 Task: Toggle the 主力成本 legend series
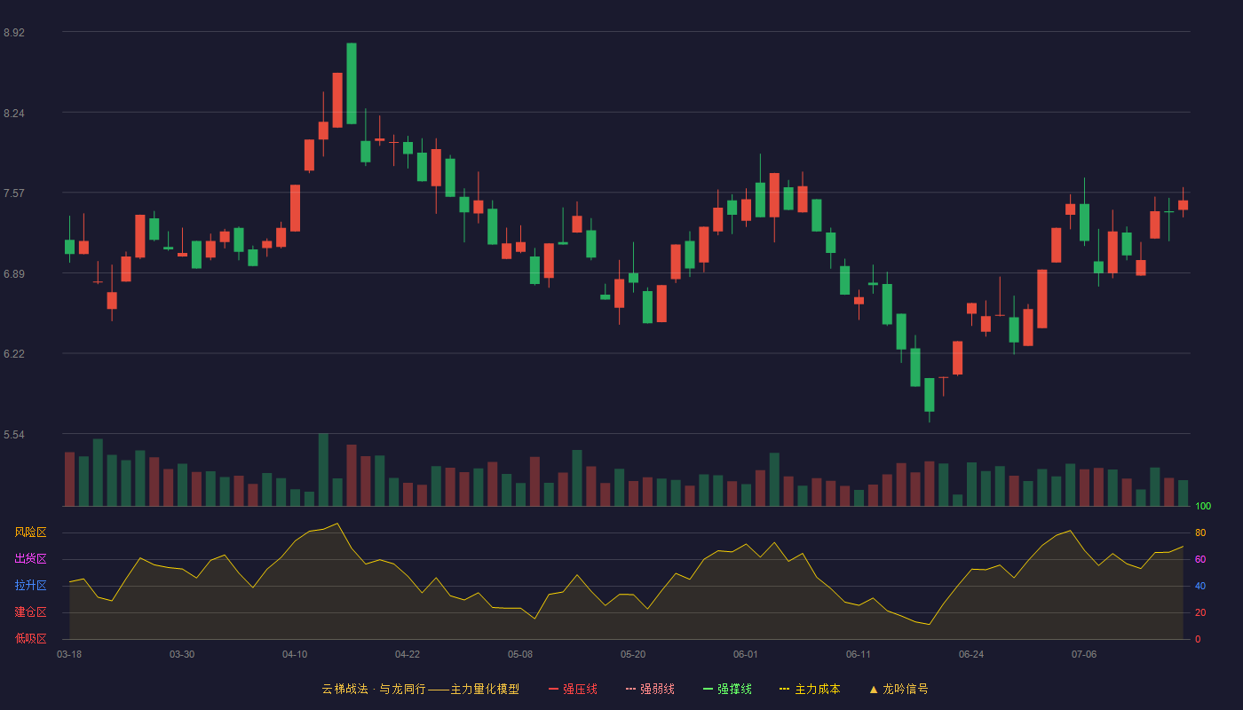click(810, 689)
